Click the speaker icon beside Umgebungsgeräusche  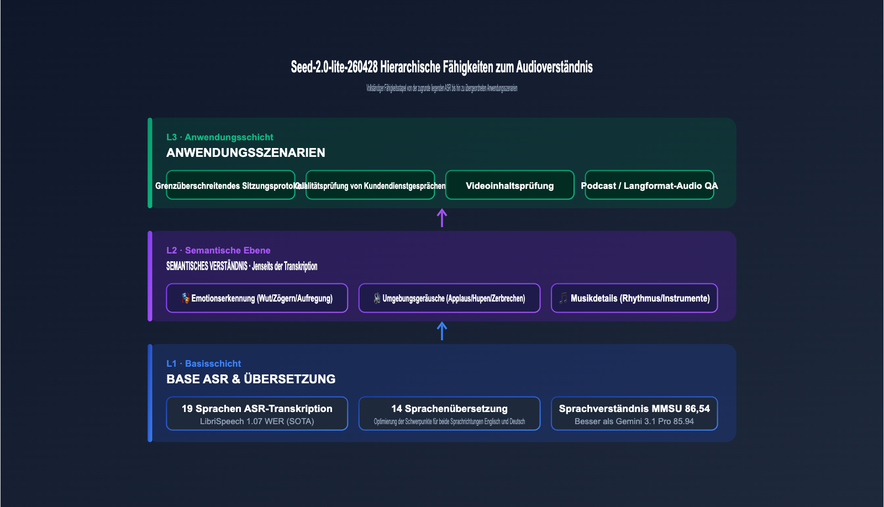(377, 298)
